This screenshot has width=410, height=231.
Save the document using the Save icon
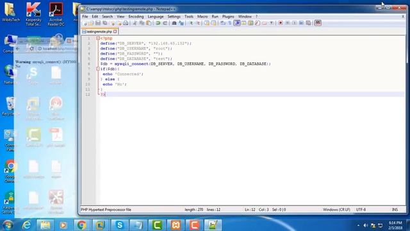point(98,23)
